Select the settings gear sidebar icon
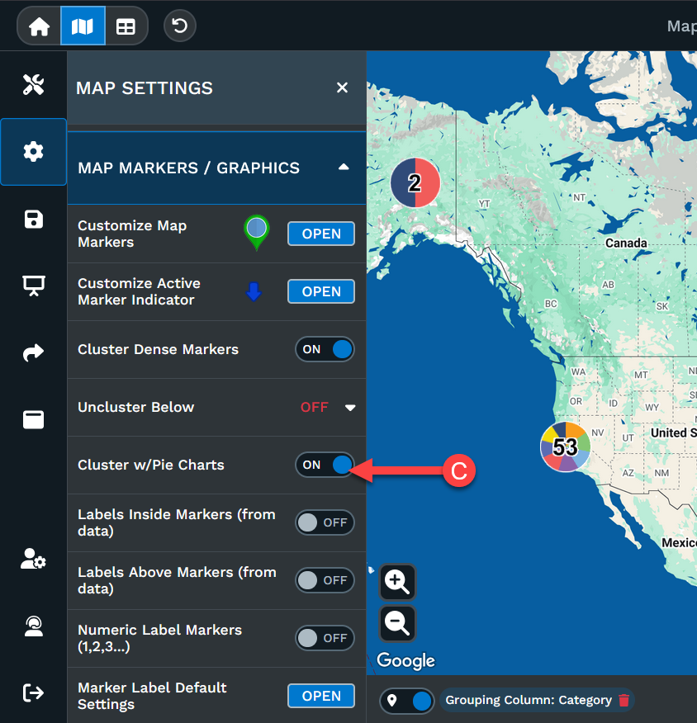697x723 pixels. [x=33, y=152]
